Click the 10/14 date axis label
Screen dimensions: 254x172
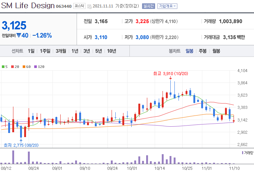[160, 168]
